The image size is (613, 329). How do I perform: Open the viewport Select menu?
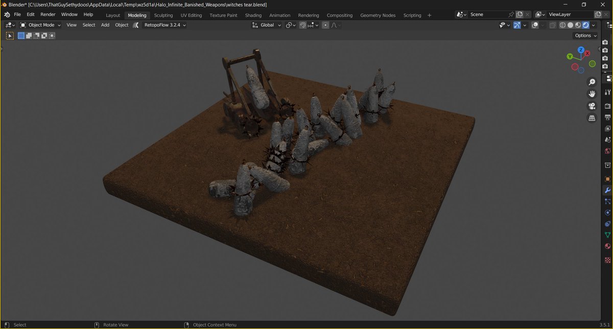pyautogui.click(x=89, y=25)
